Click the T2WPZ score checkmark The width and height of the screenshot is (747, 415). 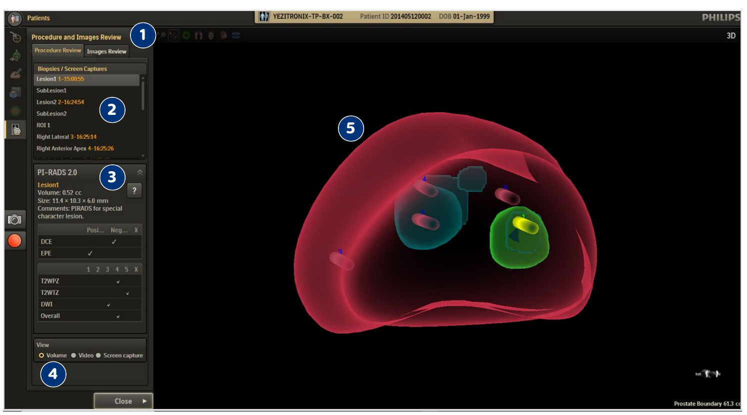click(118, 282)
